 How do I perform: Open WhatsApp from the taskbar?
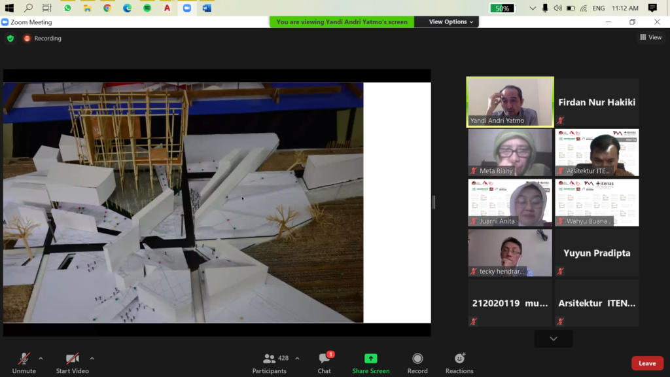tap(67, 8)
